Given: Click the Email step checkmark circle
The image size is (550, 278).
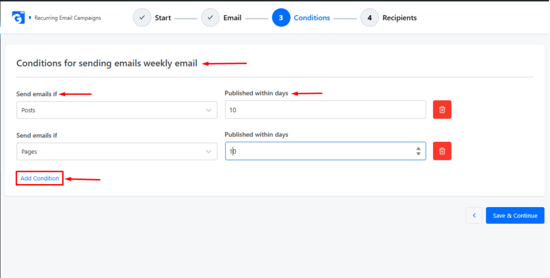Looking at the screenshot, I should pyautogui.click(x=210, y=18).
